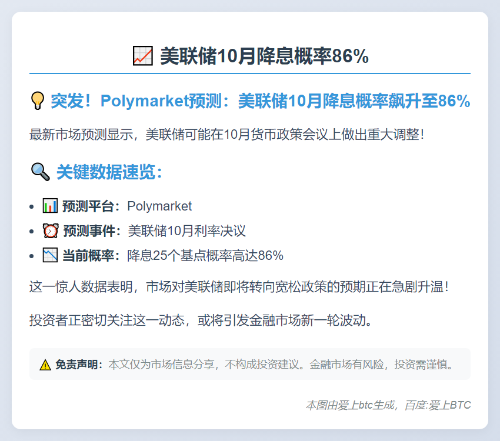Click the bold 预测平台 label

pos(91,206)
